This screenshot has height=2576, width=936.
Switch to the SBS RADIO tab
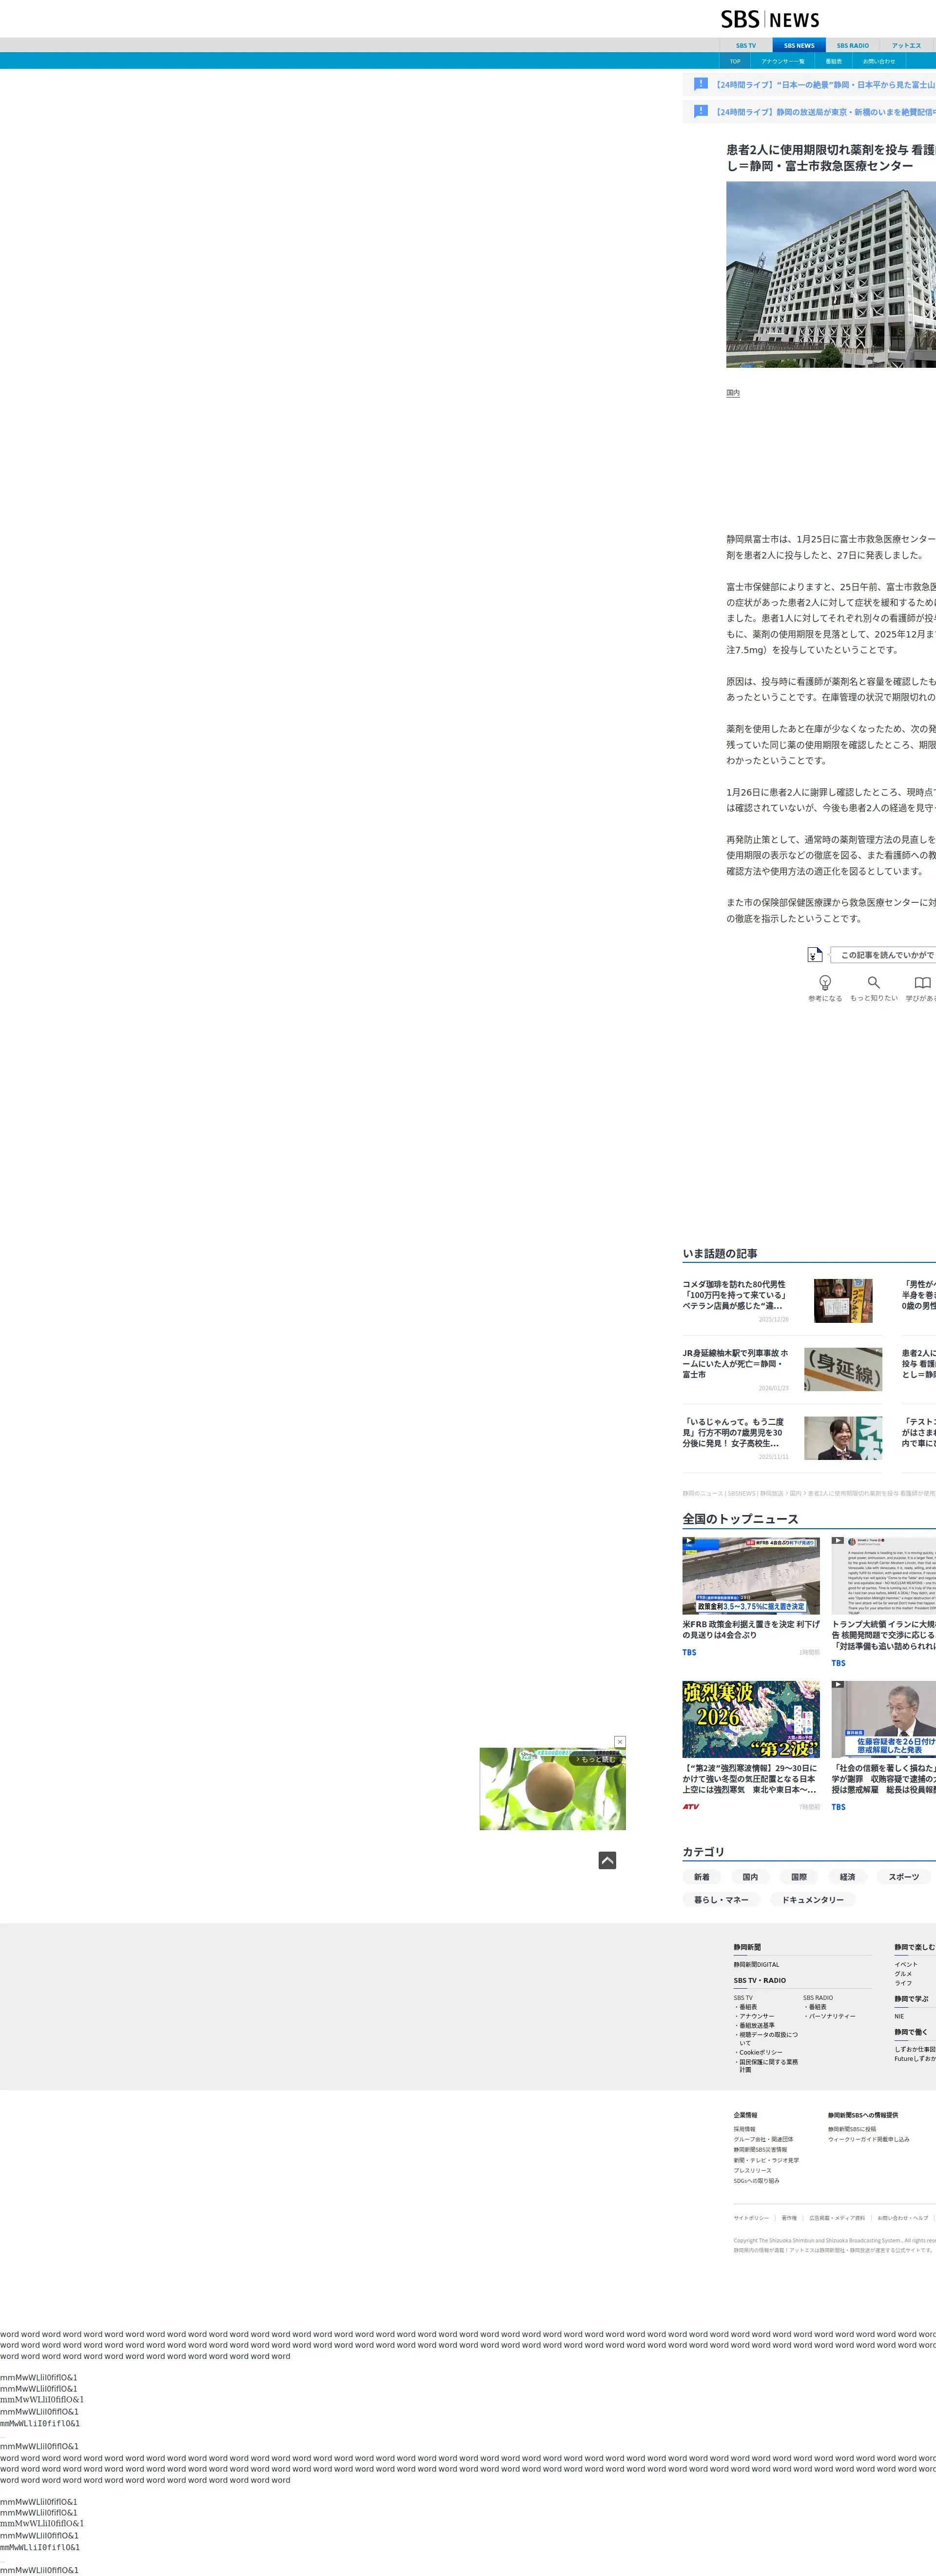(x=852, y=46)
